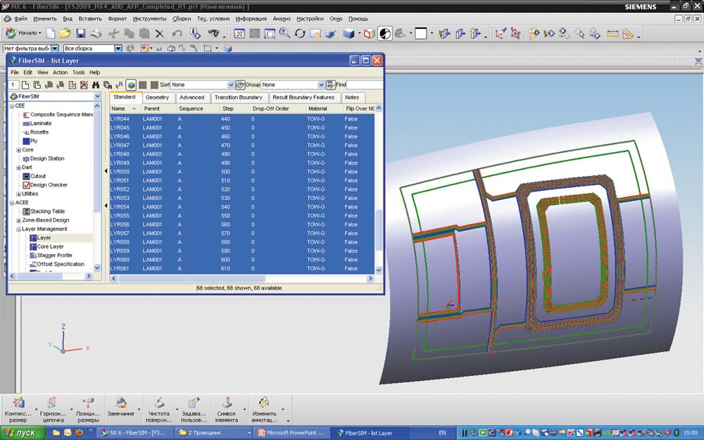Click the Fit view icon in NX toolbar
The height and width of the screenshot is (440, 704).
click(x=239, y=34)
